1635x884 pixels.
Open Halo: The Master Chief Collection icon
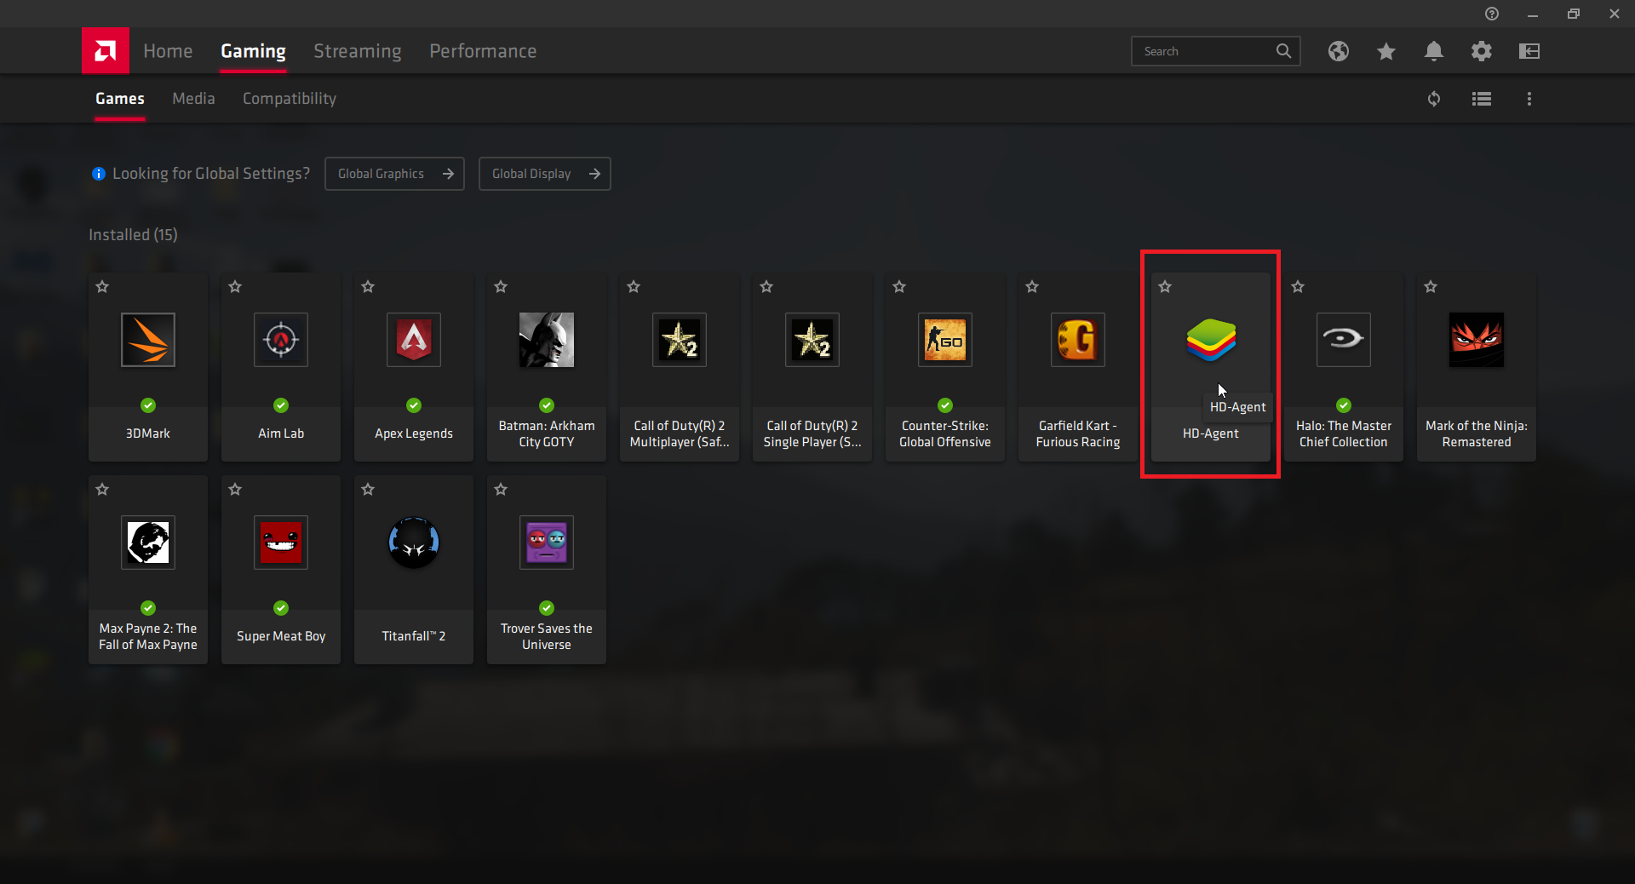pos(1344,340)
